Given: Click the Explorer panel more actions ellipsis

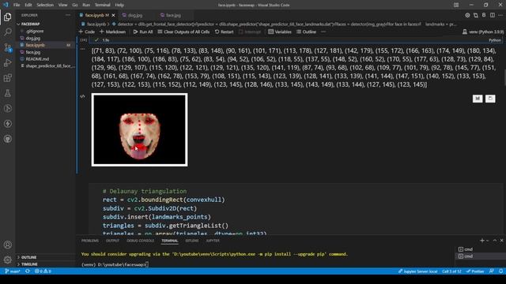Looking at the screenshot, I should (x=68, y=15).
